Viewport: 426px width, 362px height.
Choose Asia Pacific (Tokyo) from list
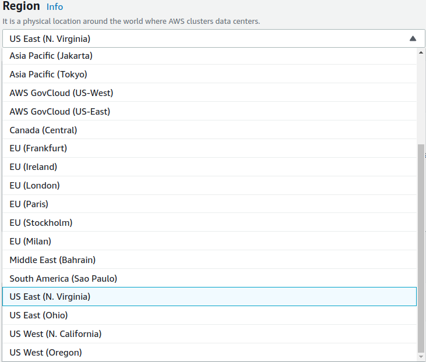click(48, 74)
